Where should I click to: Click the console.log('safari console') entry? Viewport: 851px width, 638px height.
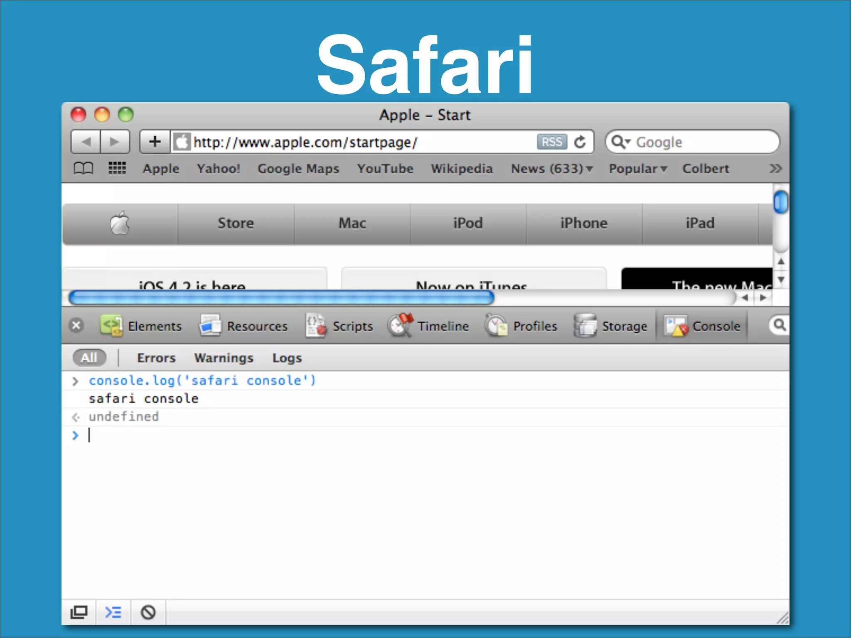pos(202,380)
